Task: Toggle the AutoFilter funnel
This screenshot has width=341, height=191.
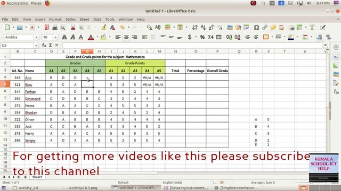Action: coord(220,28)
